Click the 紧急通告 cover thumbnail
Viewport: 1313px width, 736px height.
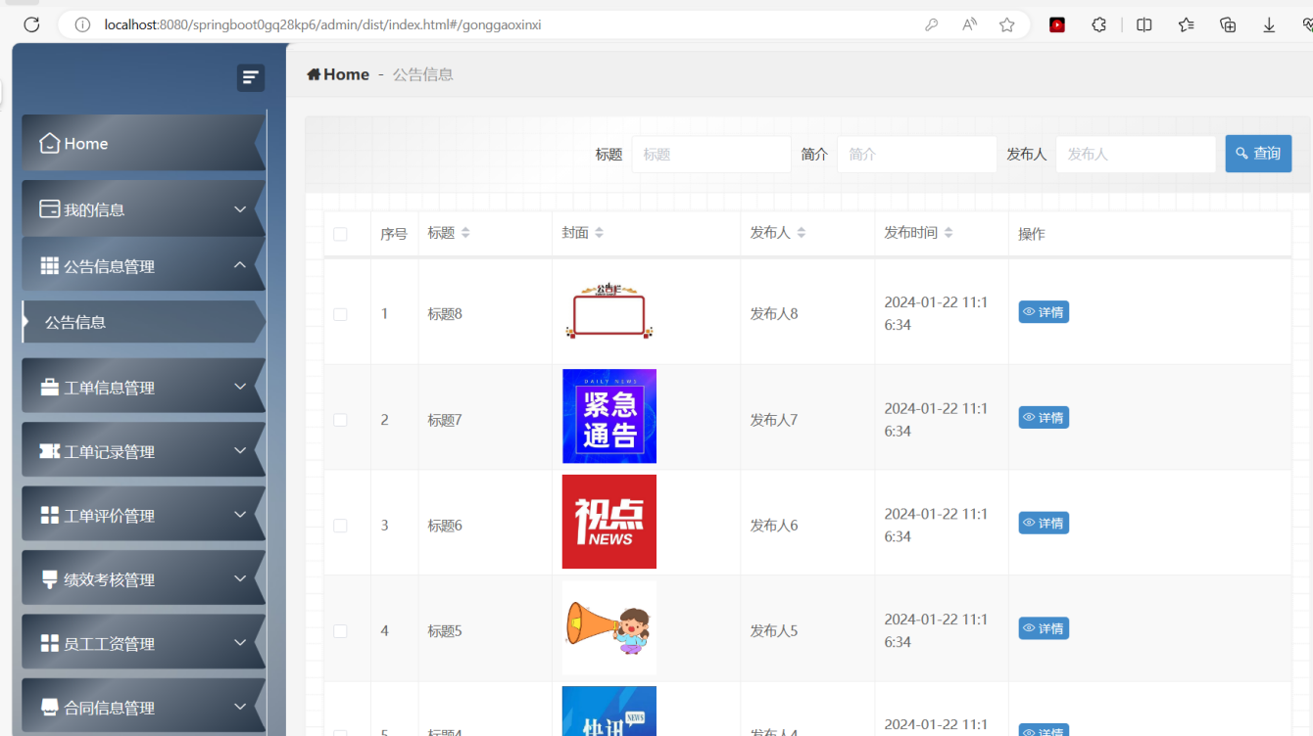click(x=609, y=416)
